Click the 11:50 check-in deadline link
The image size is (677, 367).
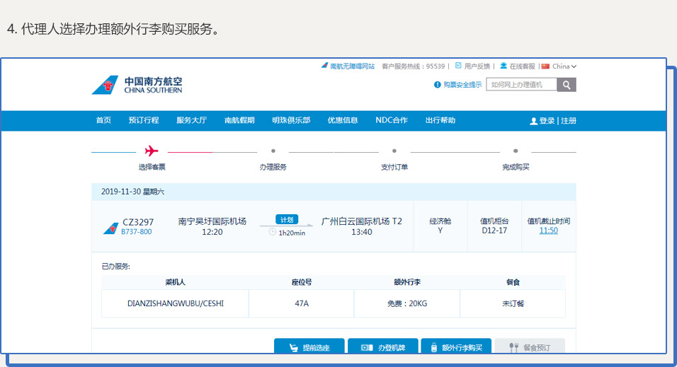coord(548,231)
